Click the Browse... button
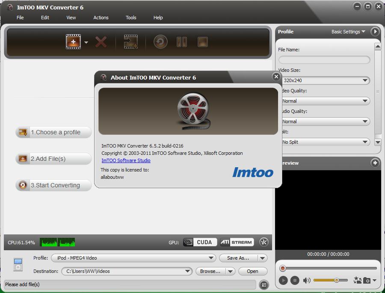Image resolution: width=385 pixels, height=293 pixels. [x=210, y=271]
